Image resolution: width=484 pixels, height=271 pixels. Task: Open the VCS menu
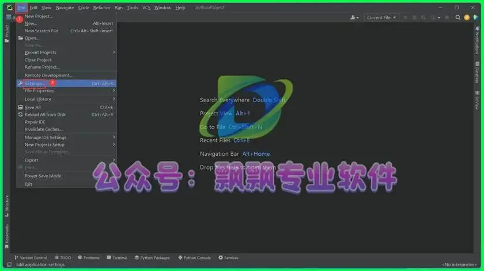click(146, 7)
